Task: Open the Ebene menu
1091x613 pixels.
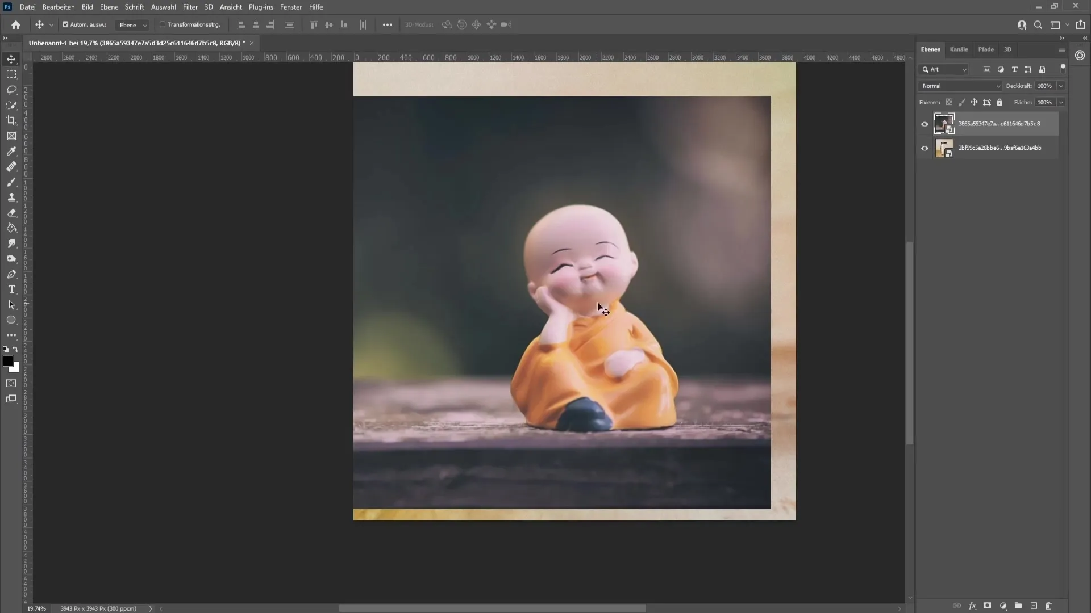Action: pyautogui.click(x=109, y=7)
